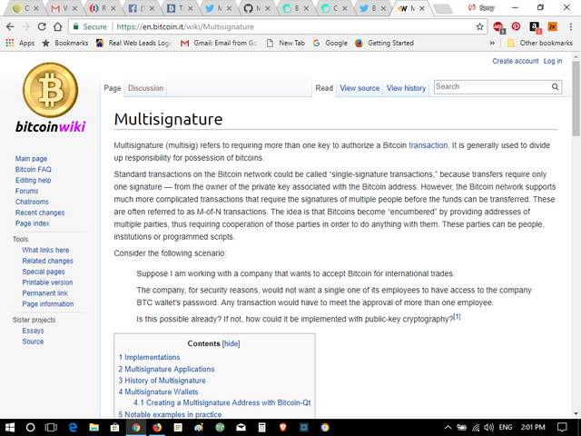Close the active Multisignature browser tab
581x436 pixels.
point(422,8)
